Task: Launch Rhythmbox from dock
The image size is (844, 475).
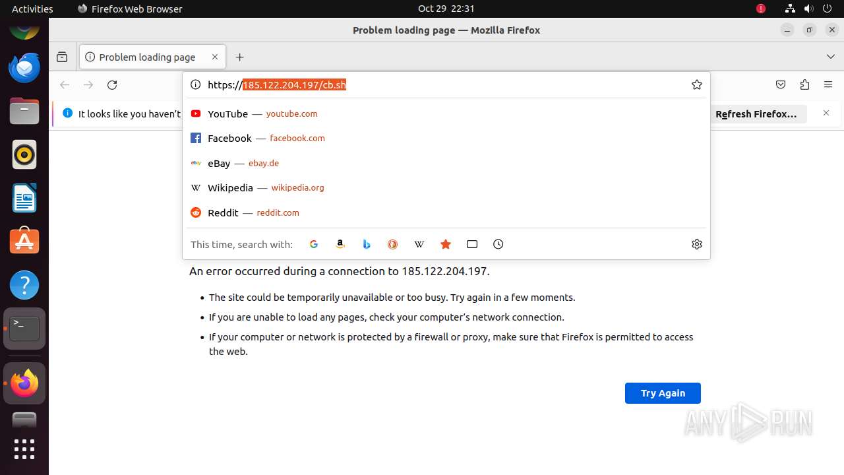Action: pos(24,154)
